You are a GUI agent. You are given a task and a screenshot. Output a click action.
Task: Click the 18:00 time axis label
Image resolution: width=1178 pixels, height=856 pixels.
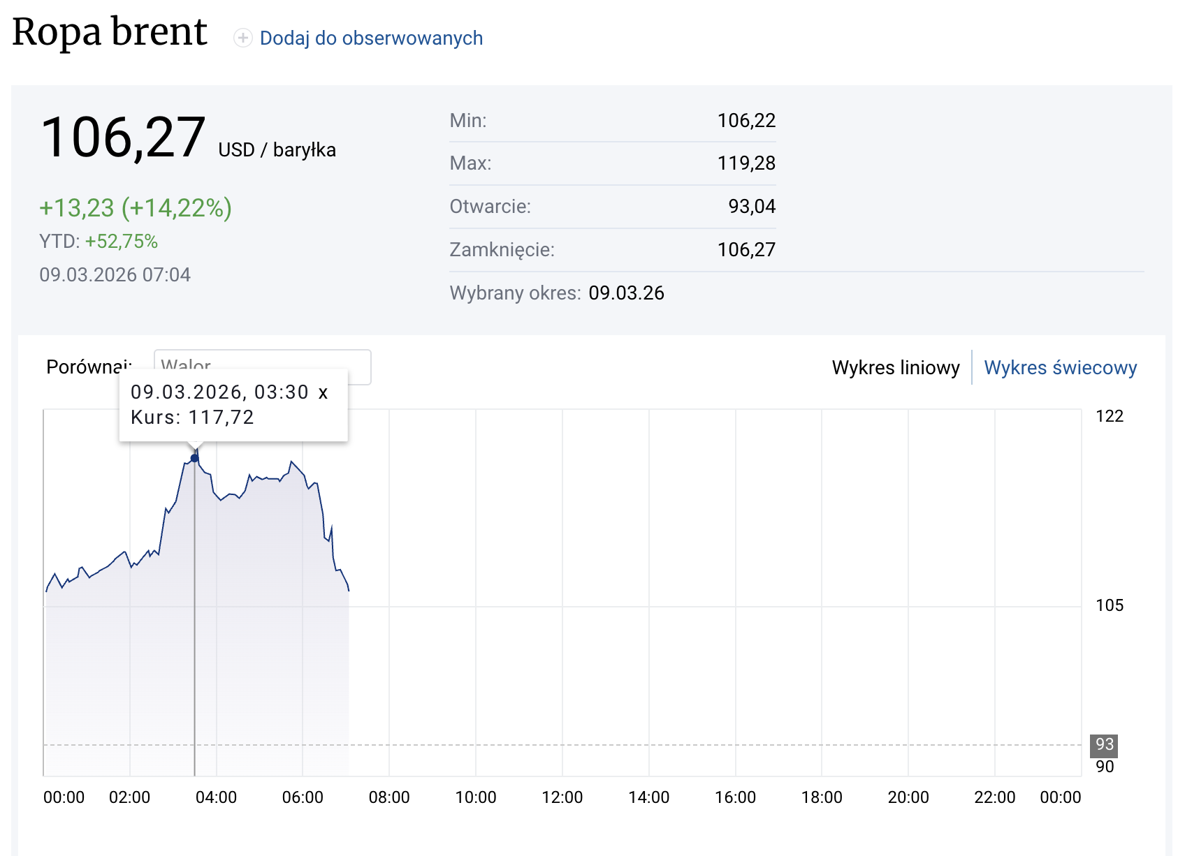click(x=822, y=797)
